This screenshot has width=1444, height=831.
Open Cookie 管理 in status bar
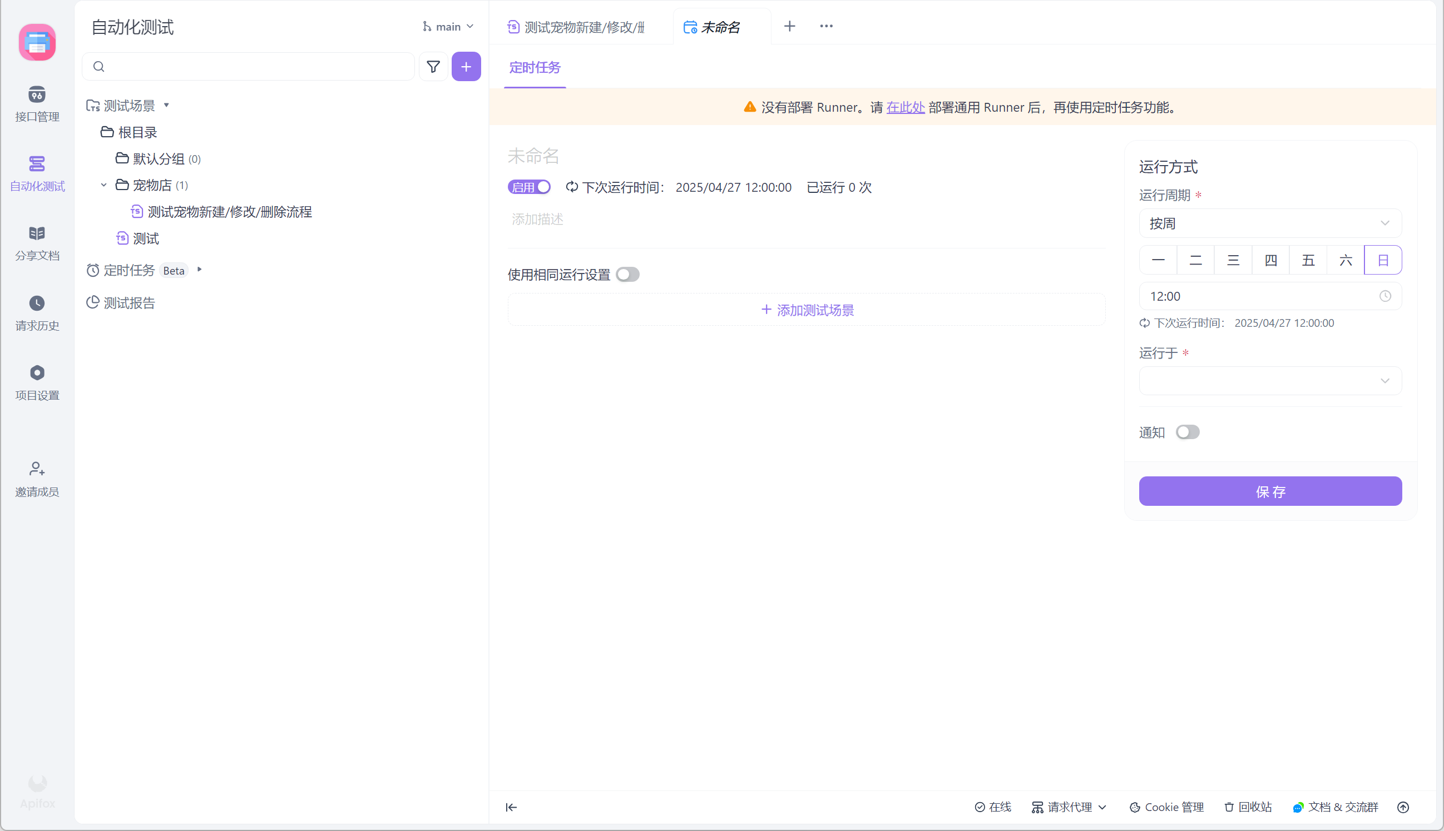[x=1167, y=807]
